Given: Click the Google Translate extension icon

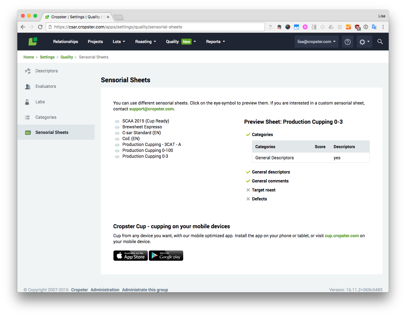Looking at the screenshot, I should (374, 27).
